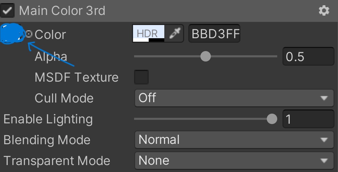Image resolution: width=338 pixels, height=172 pixels.
Task: Click the Color property label
Action: (x=50, y=34)
